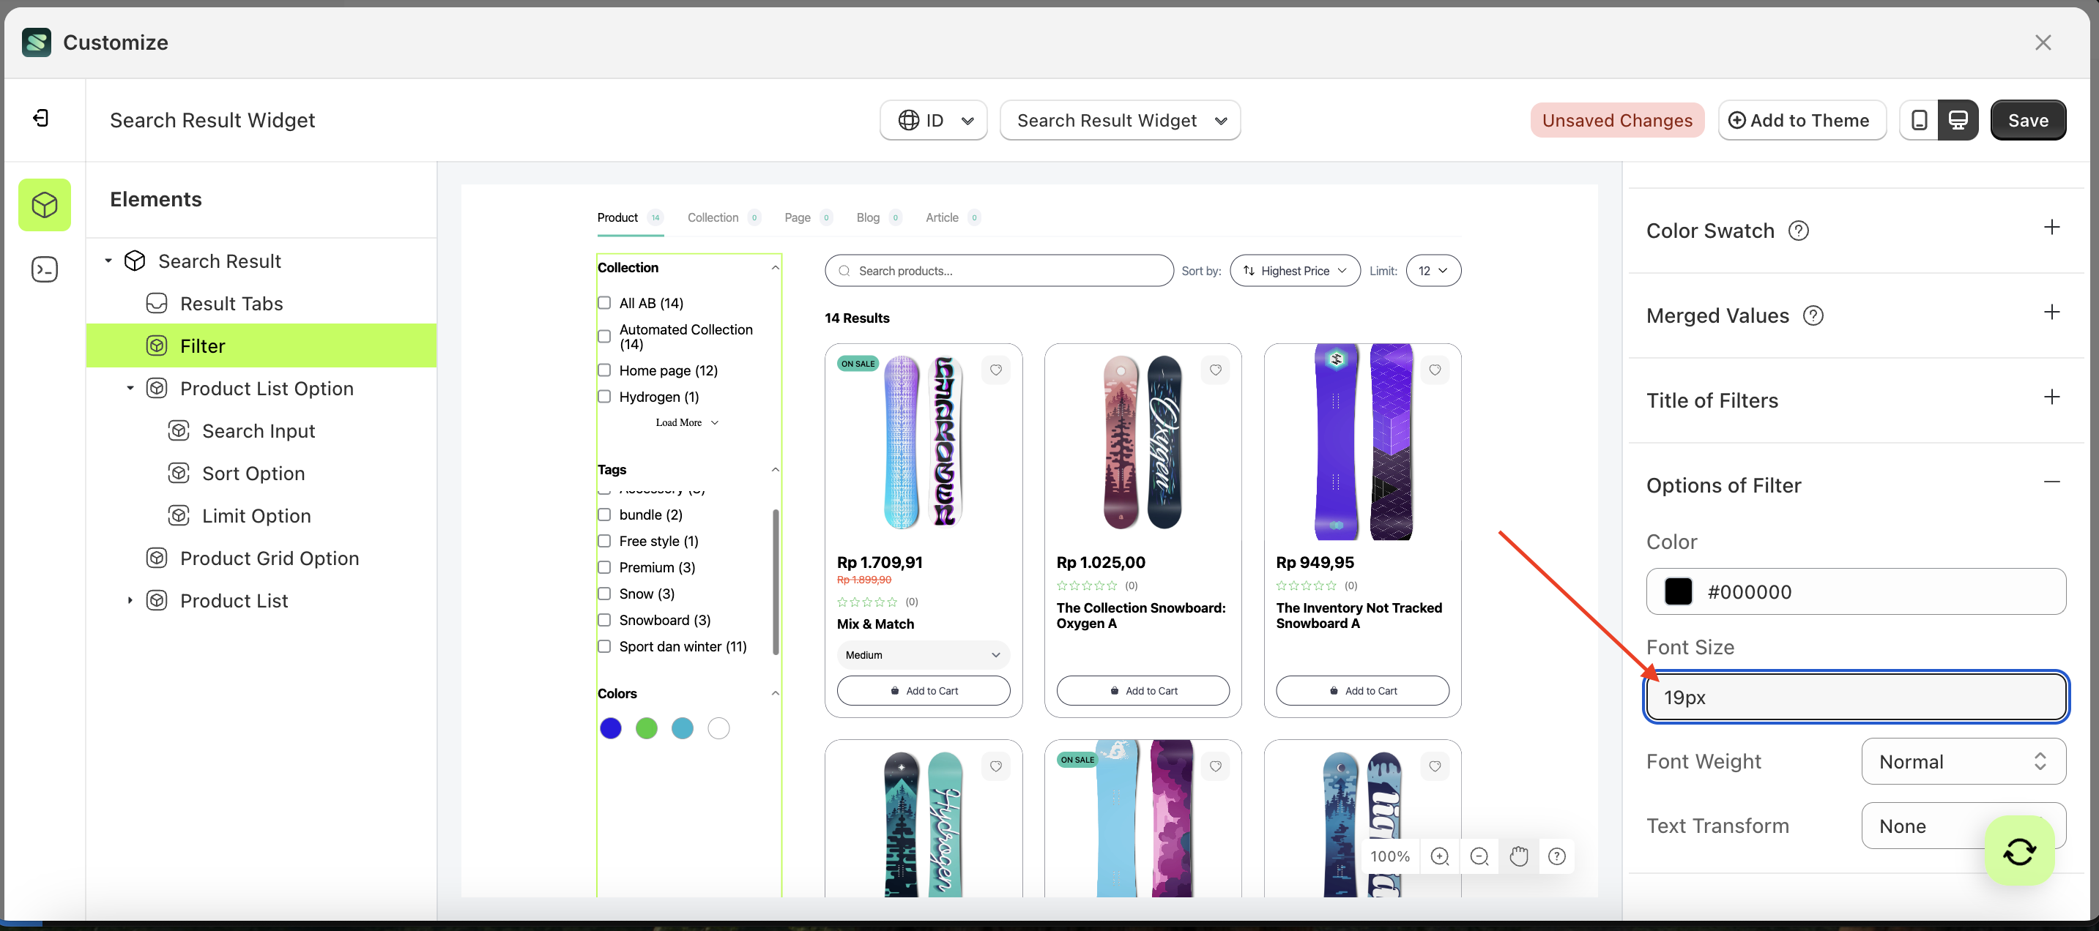Viewport: 2099px width, 931px height.
Task: Open the console icon below Elements
Action: click(x=45, y=269)
